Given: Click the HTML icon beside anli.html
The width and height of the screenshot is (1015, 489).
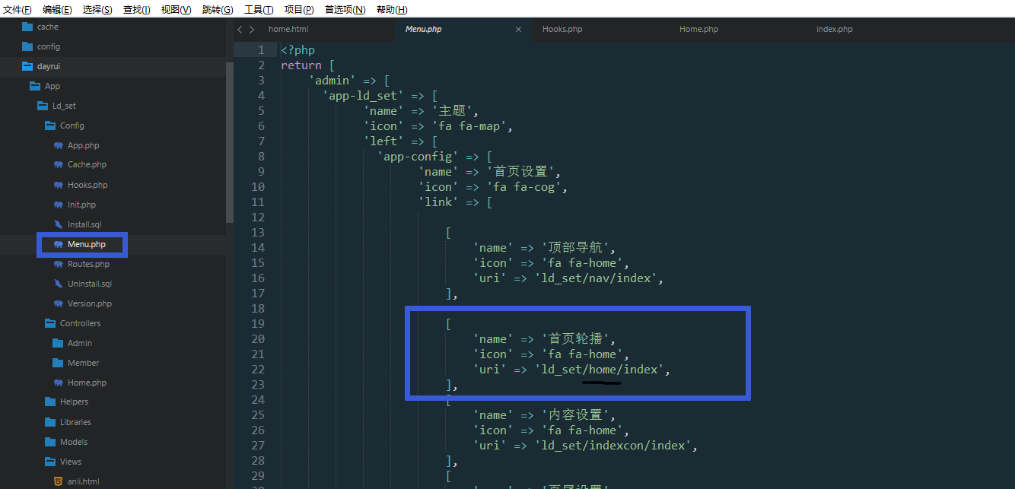Looking at the screenshot, I should pos(58,481).
